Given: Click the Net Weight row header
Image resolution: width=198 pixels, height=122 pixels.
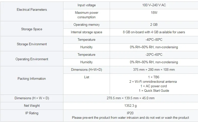Looking at the screenshot, I should pyautogui.click(x=32, y=106).
